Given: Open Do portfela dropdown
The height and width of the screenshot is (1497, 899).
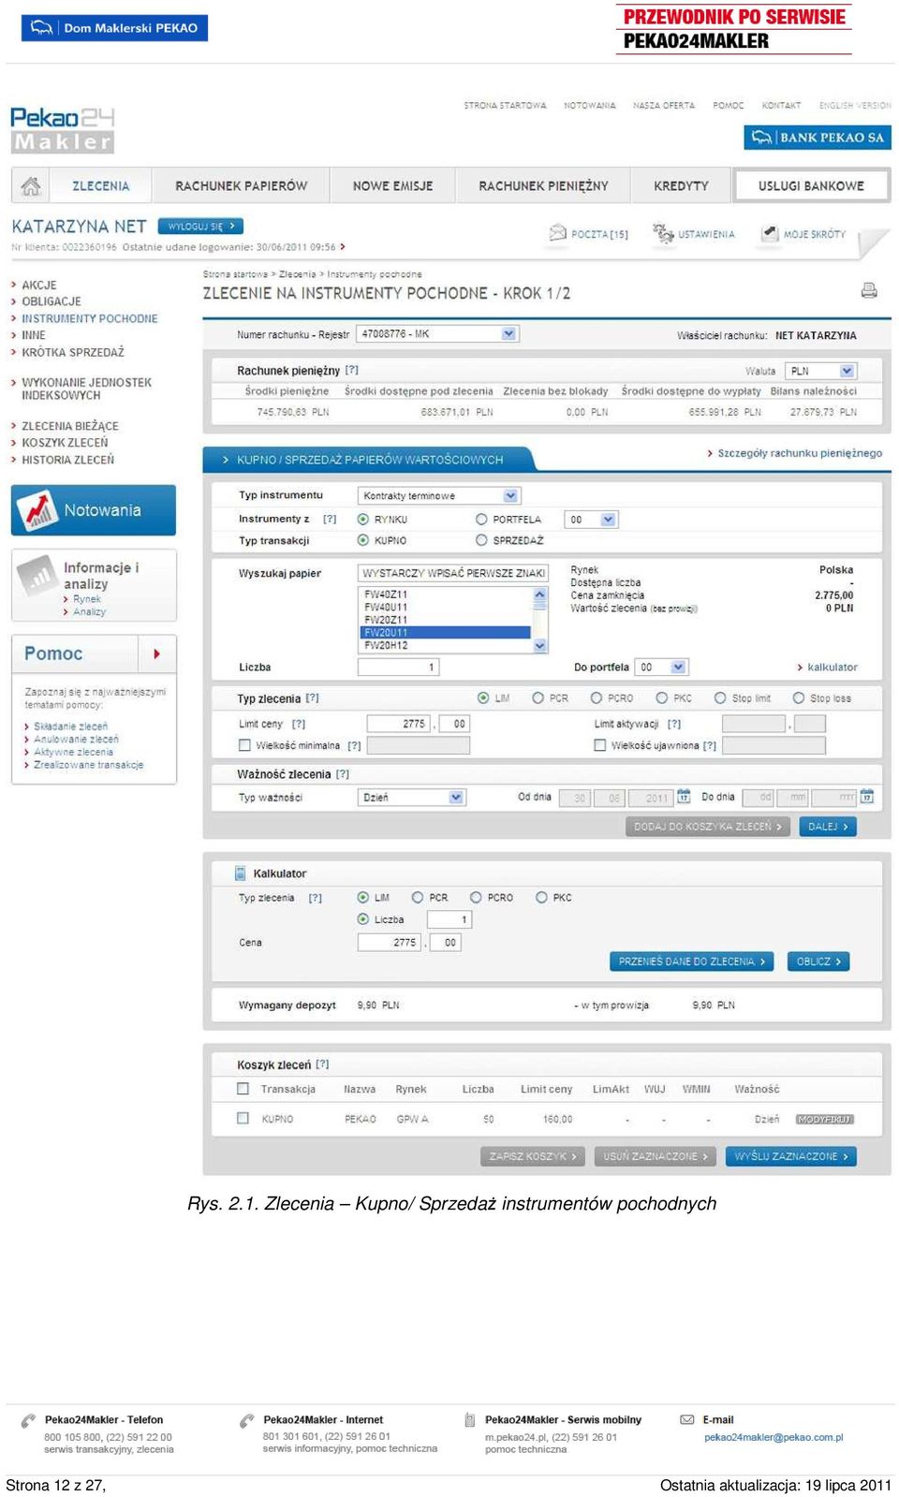Looking at the screenshot, I should coord(661,667).
